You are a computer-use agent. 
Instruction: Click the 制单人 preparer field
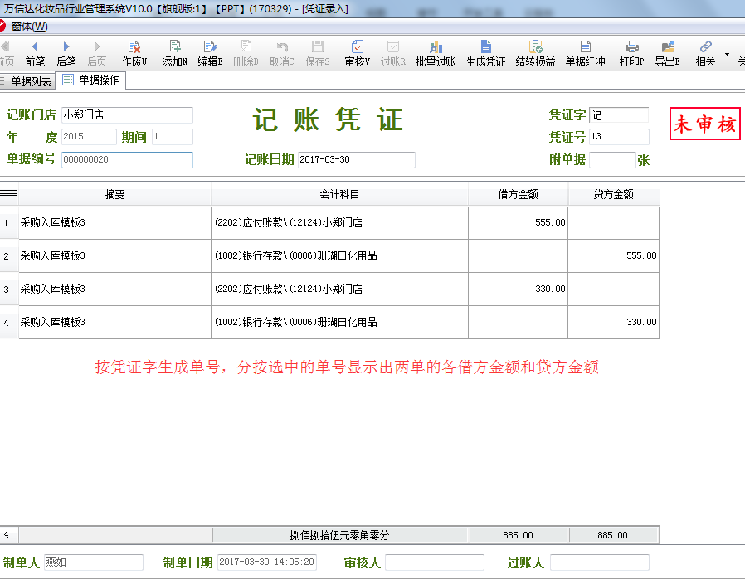pos(94,562)
